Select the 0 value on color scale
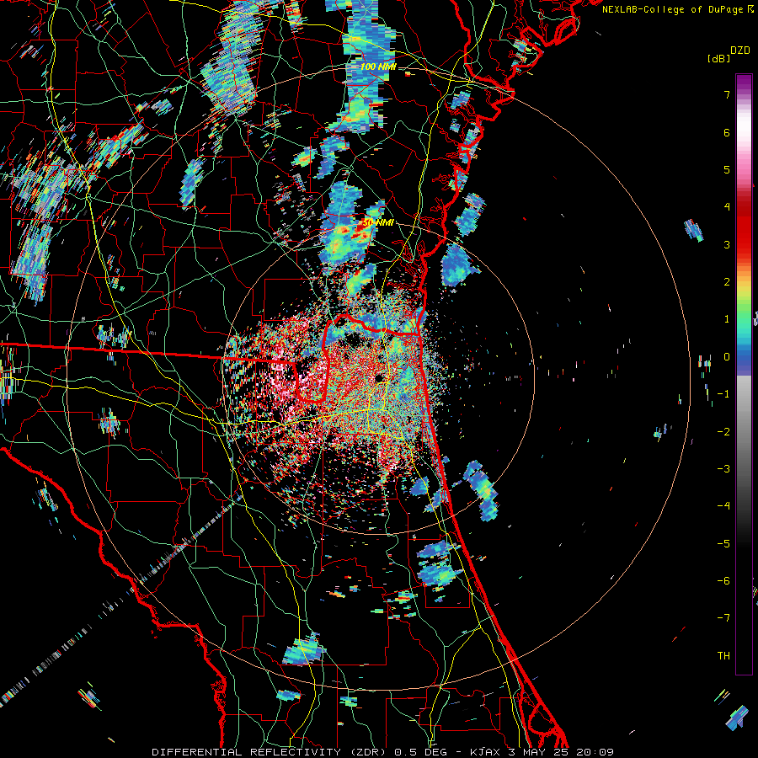The image size is (758, 758). click(x=727, y=357)
